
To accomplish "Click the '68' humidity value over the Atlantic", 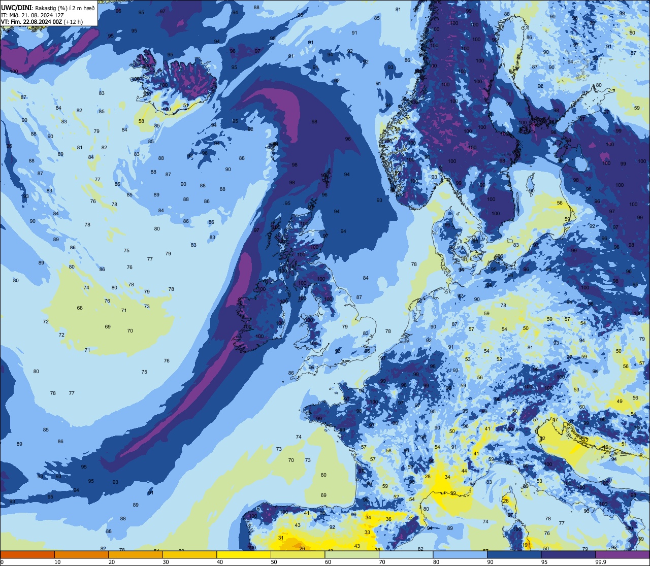I will (x=80, y=308).
